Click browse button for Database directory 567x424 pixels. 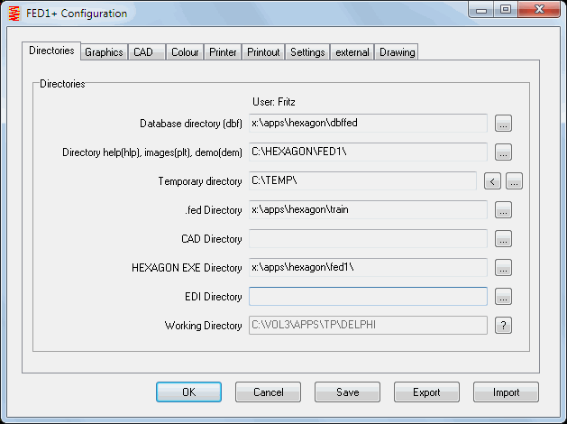[504, 123]
